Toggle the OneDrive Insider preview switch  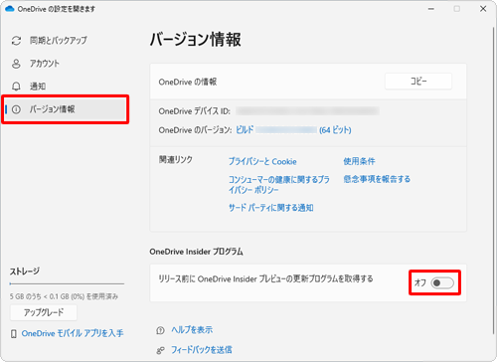click(442, 282)
